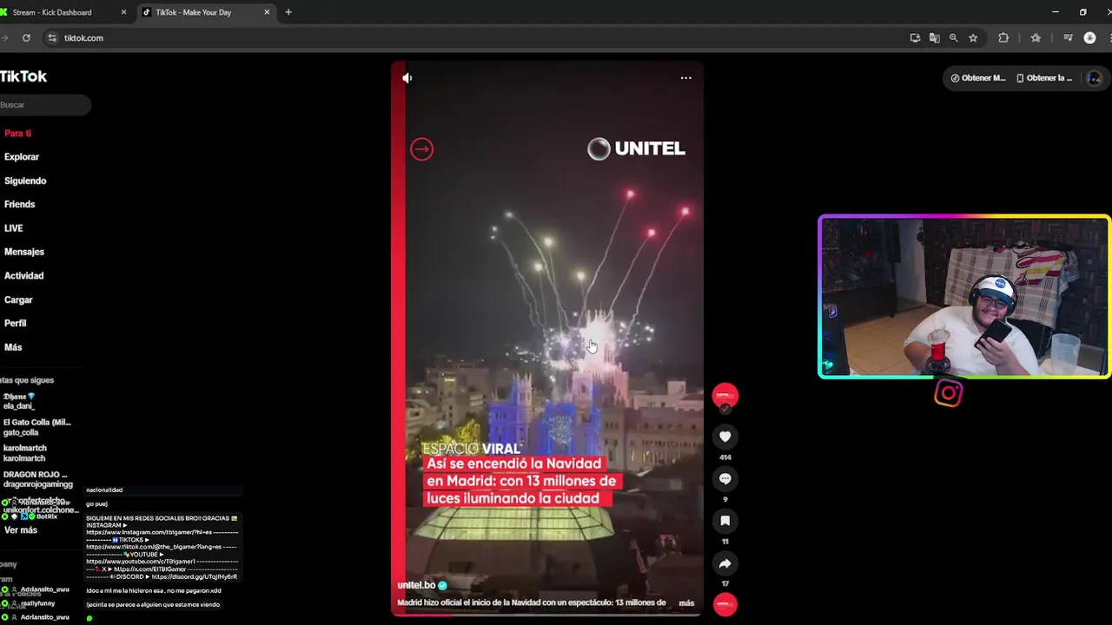Like the video with the heart icon

[x=725, y=437]
